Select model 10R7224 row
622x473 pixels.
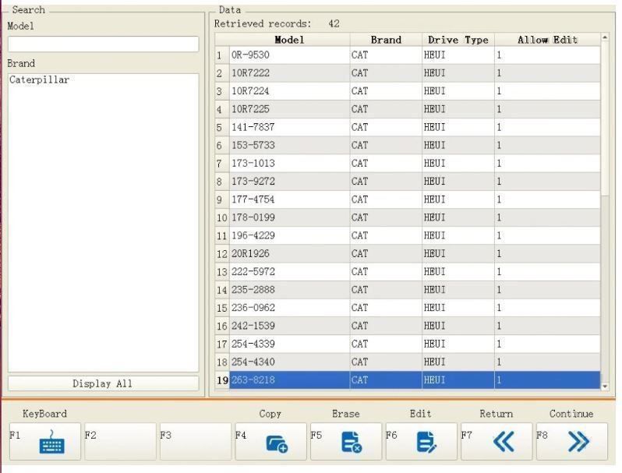(408, 91)
